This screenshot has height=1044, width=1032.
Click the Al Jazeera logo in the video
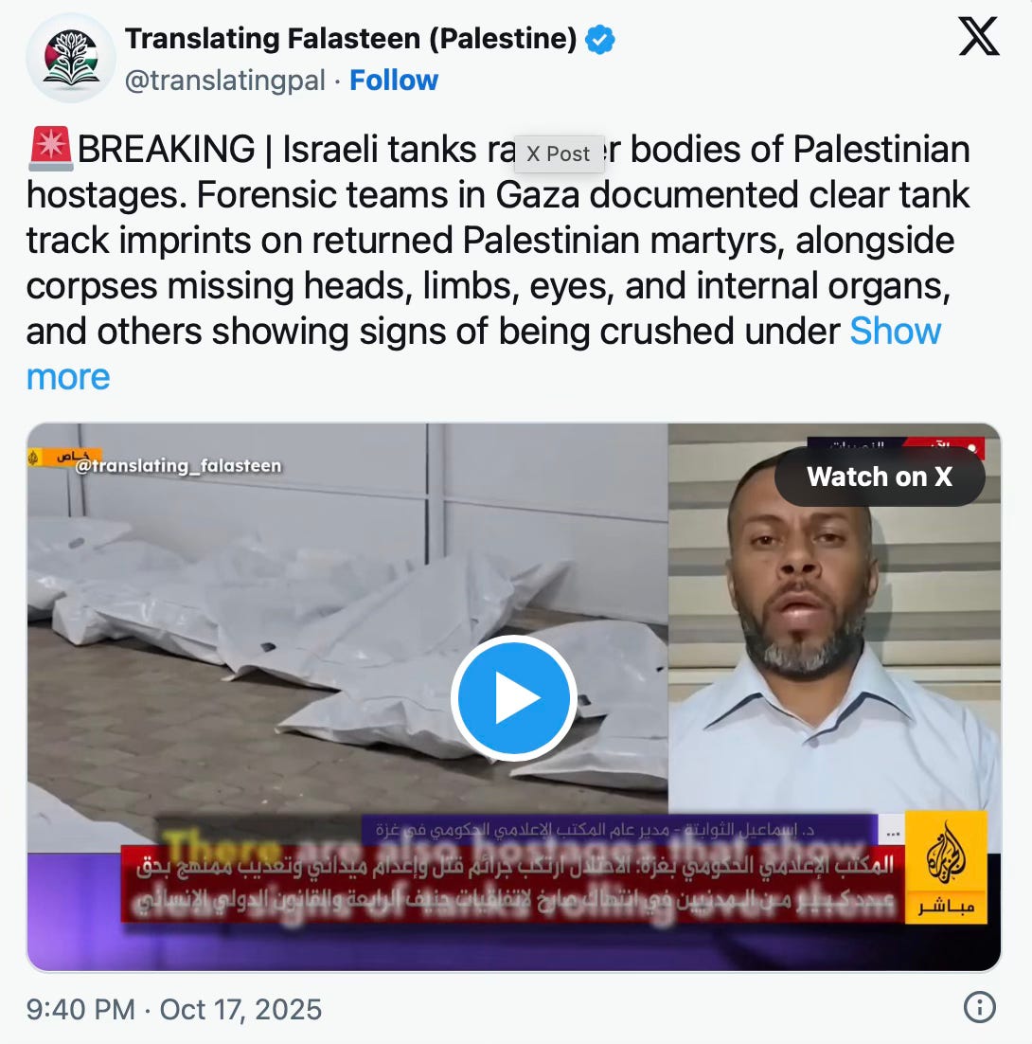tap(946, 867)
